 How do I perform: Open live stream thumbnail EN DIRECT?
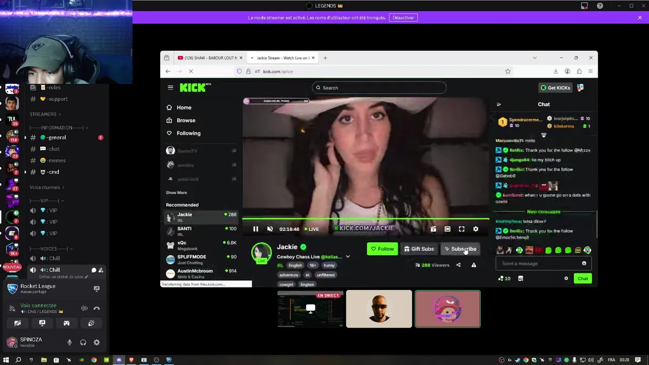tap(310, 309)
